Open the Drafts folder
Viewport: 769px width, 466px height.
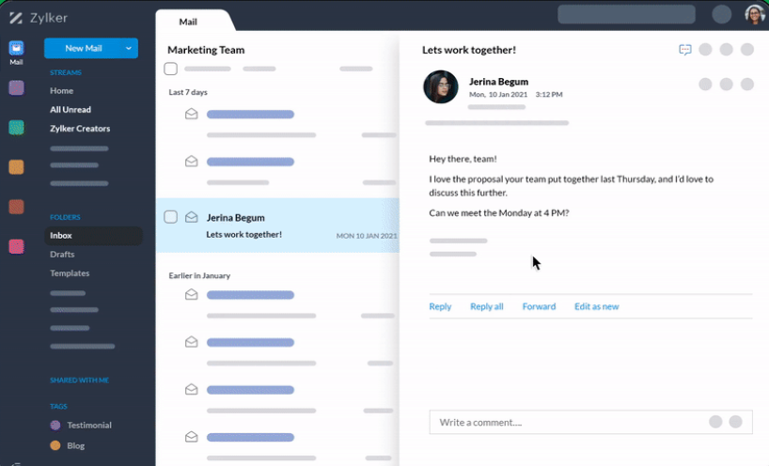point(62,255)
